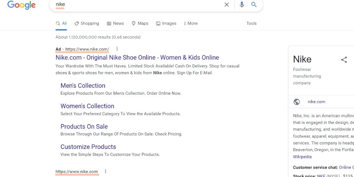Image resolution: width=354 pixels, height=177 pixels.
Task: Click the Google logo
Action: [21, 5]
